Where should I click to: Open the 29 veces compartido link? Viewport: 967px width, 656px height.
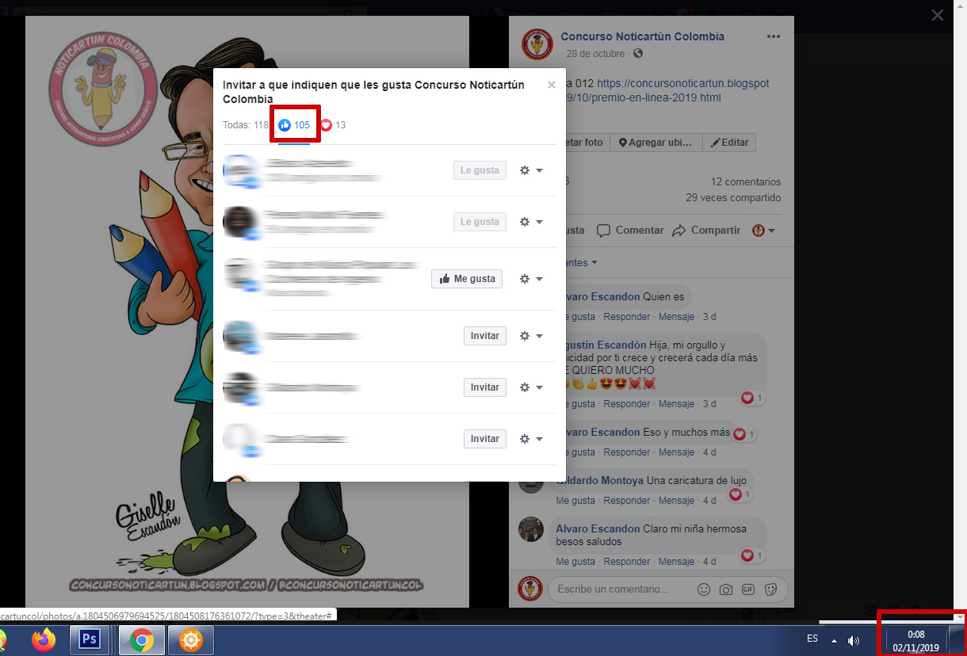733,198
